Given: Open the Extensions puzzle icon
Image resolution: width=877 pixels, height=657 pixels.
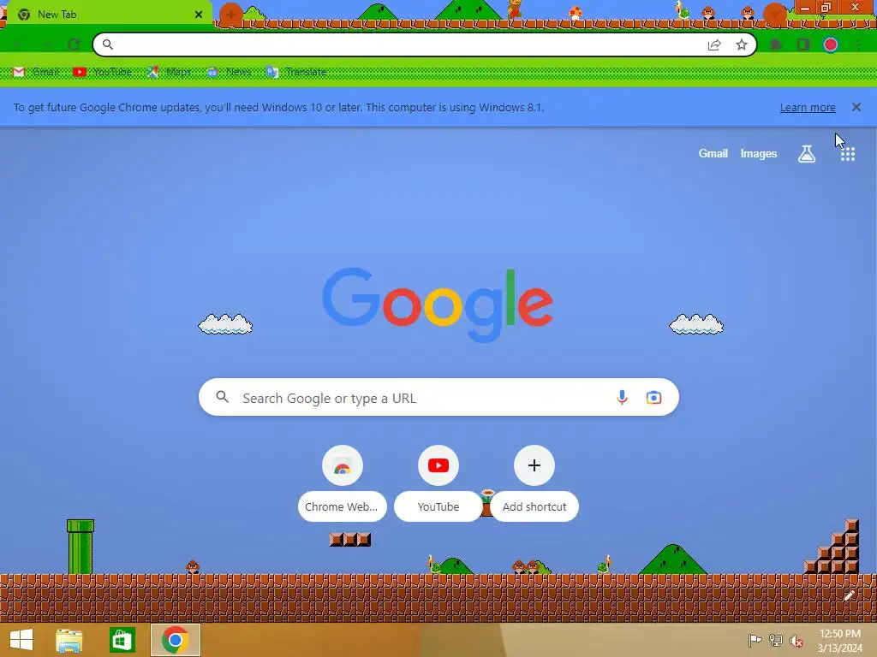Looking at the screenshot, I should [776, 44].
